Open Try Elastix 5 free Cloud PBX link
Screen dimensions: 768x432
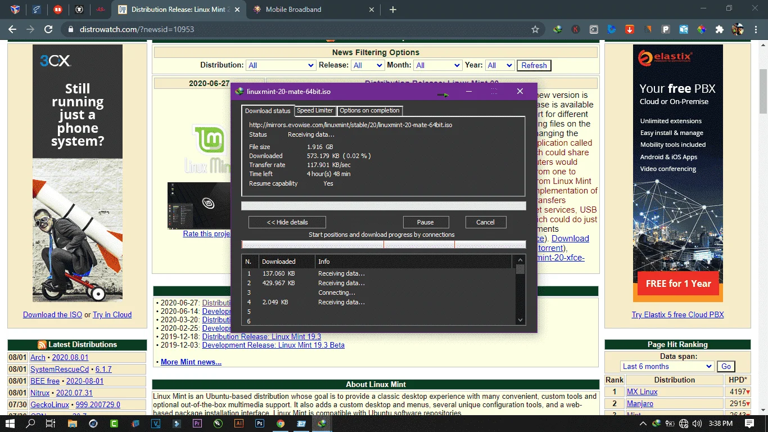(x=677, y=314)
